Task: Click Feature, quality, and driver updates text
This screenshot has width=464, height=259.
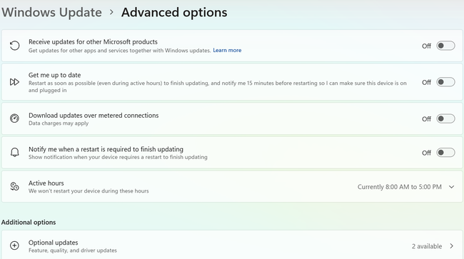Action: pyautogui.click(x=73, y=250)
